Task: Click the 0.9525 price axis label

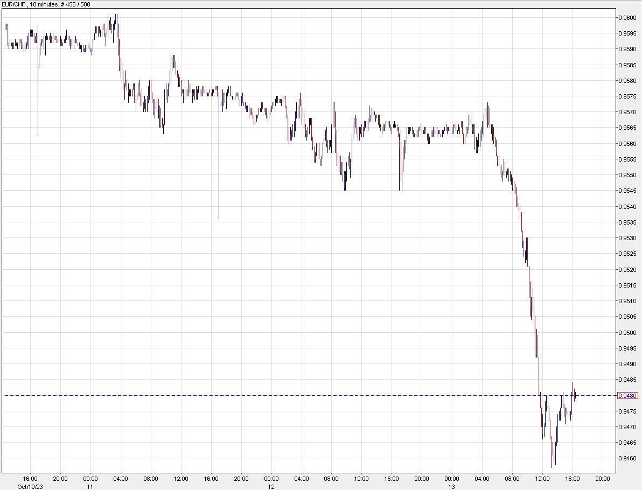Action: point(627,254)
